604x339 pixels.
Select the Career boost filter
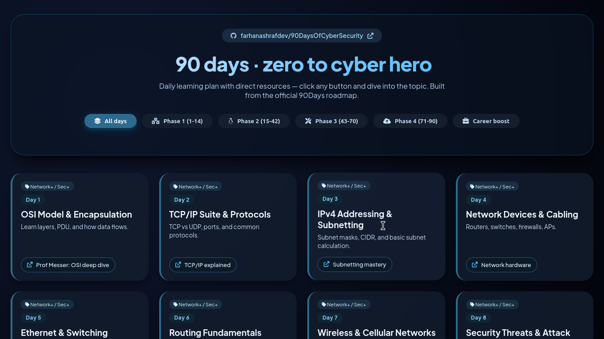[x=486, y=121]
